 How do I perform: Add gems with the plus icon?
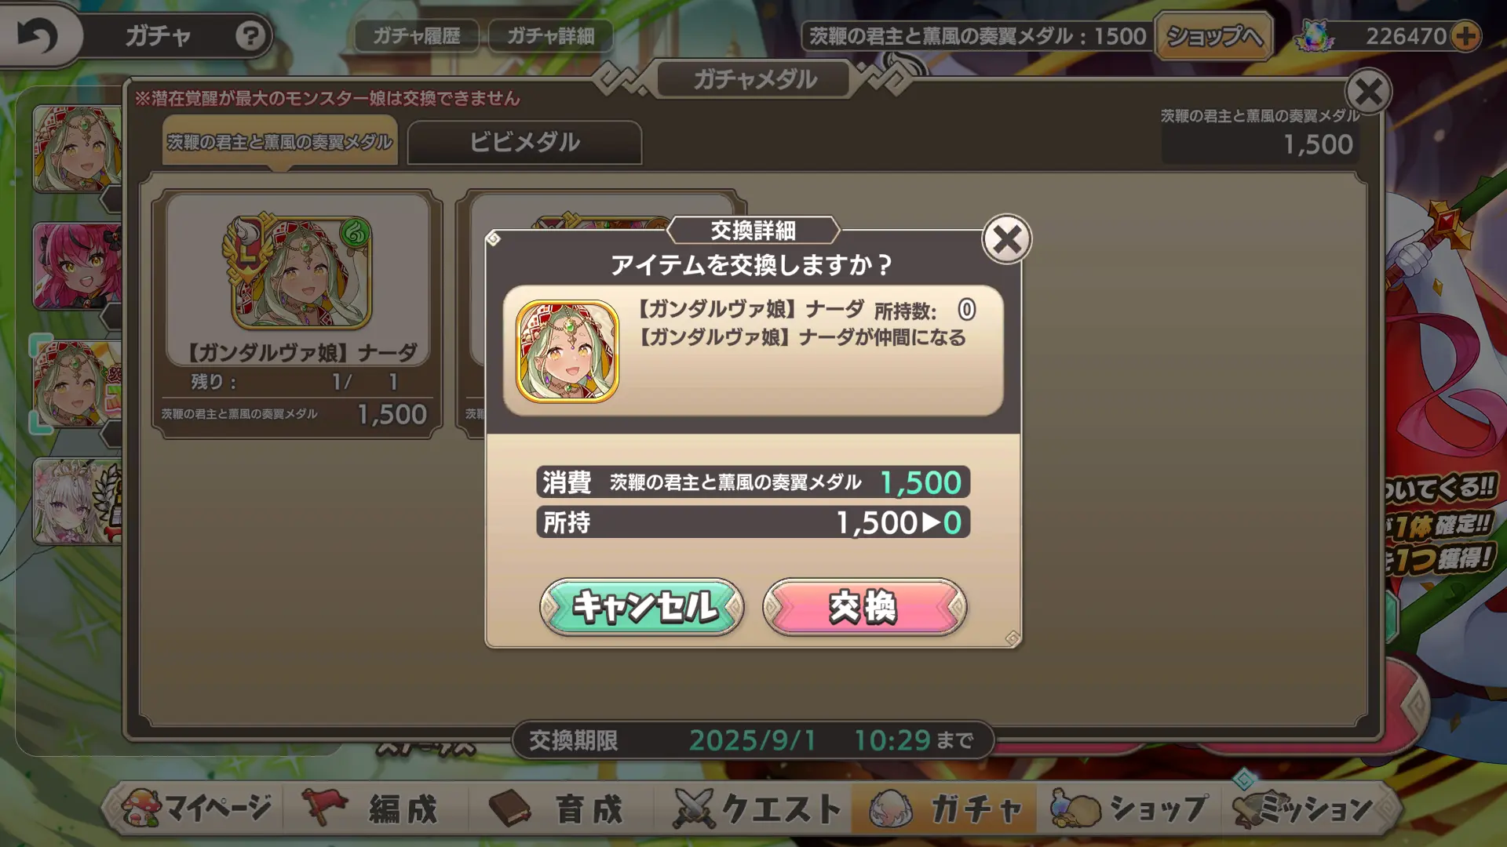(x=1465, y=36)
